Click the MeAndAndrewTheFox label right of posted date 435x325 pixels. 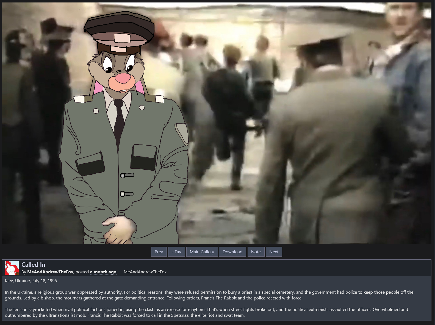(x=145, y=272)
